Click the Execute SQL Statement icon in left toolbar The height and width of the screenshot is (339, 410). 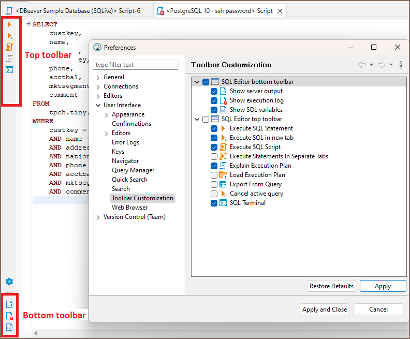coord(9,24)
